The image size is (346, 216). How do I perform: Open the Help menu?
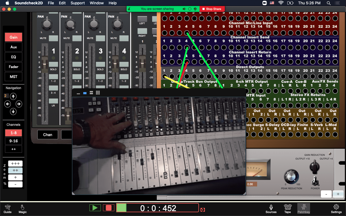[x=113, y=3]
